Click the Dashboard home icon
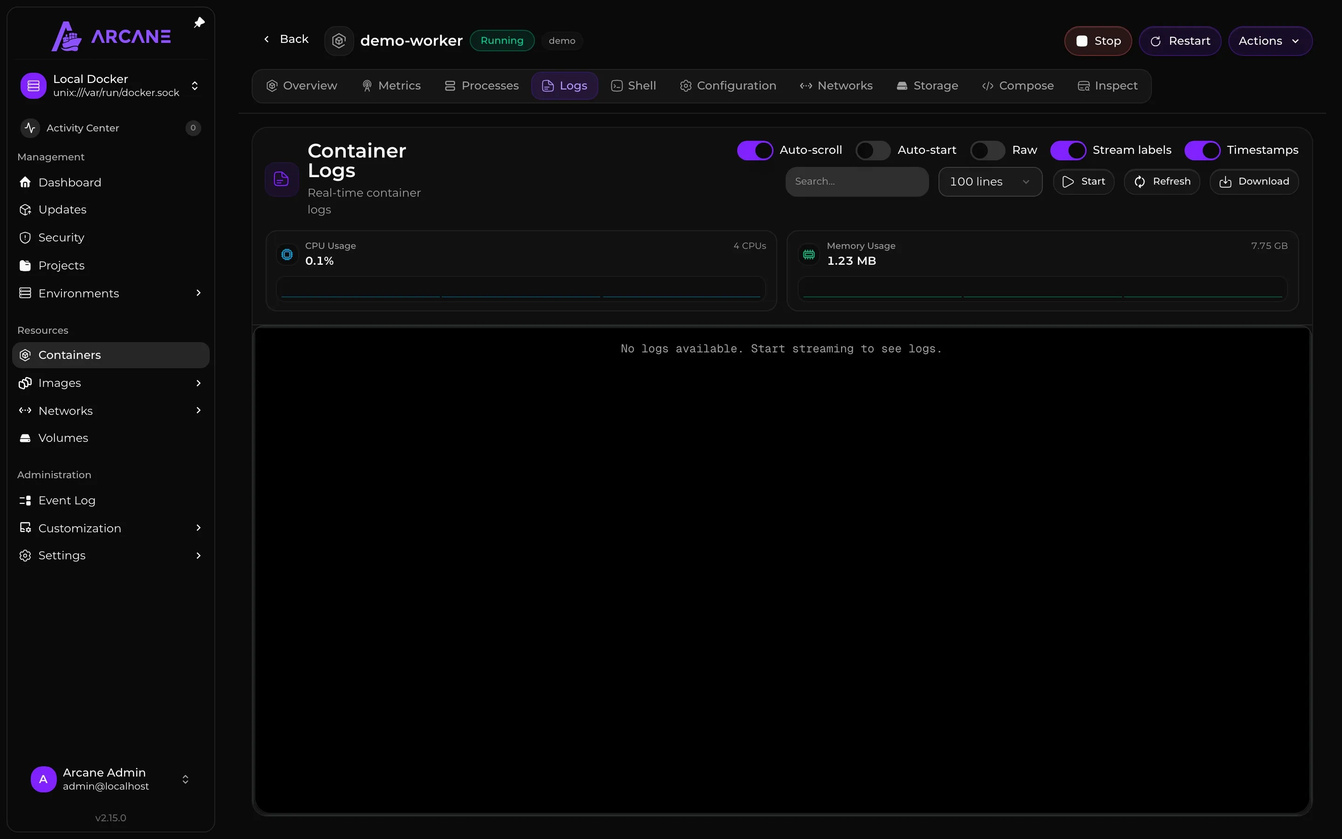Screen dimensions: 1342x839 (x=25, y=183)
